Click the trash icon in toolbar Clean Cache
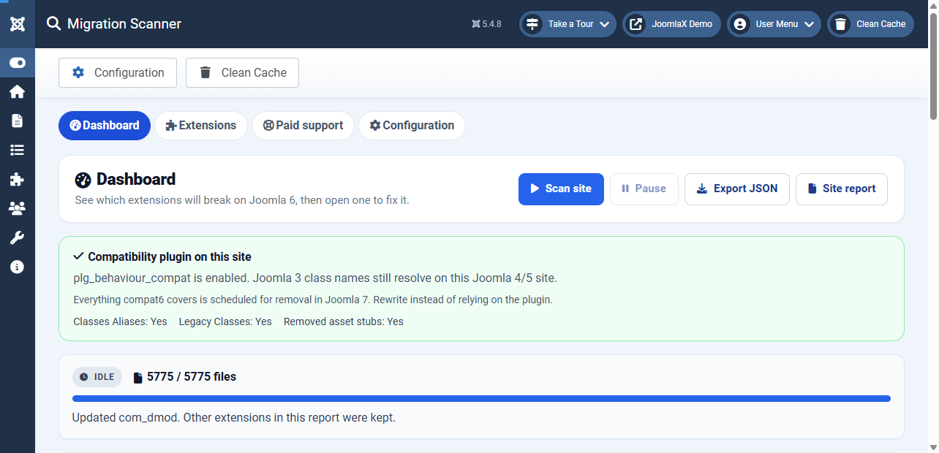The width and height of the screenshot is (939, 453). pyautogui.click(x=205, y=72)
